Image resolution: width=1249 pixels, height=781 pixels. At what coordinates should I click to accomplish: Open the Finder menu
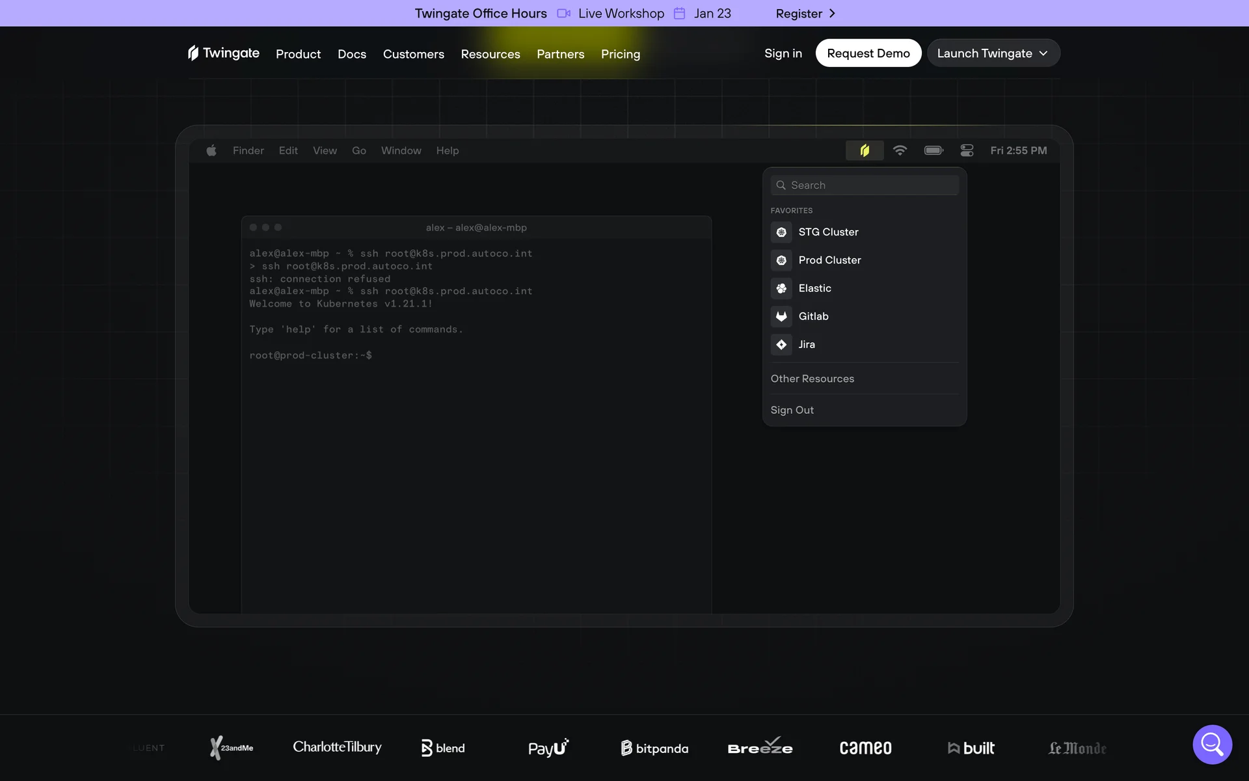click(248, 150)
